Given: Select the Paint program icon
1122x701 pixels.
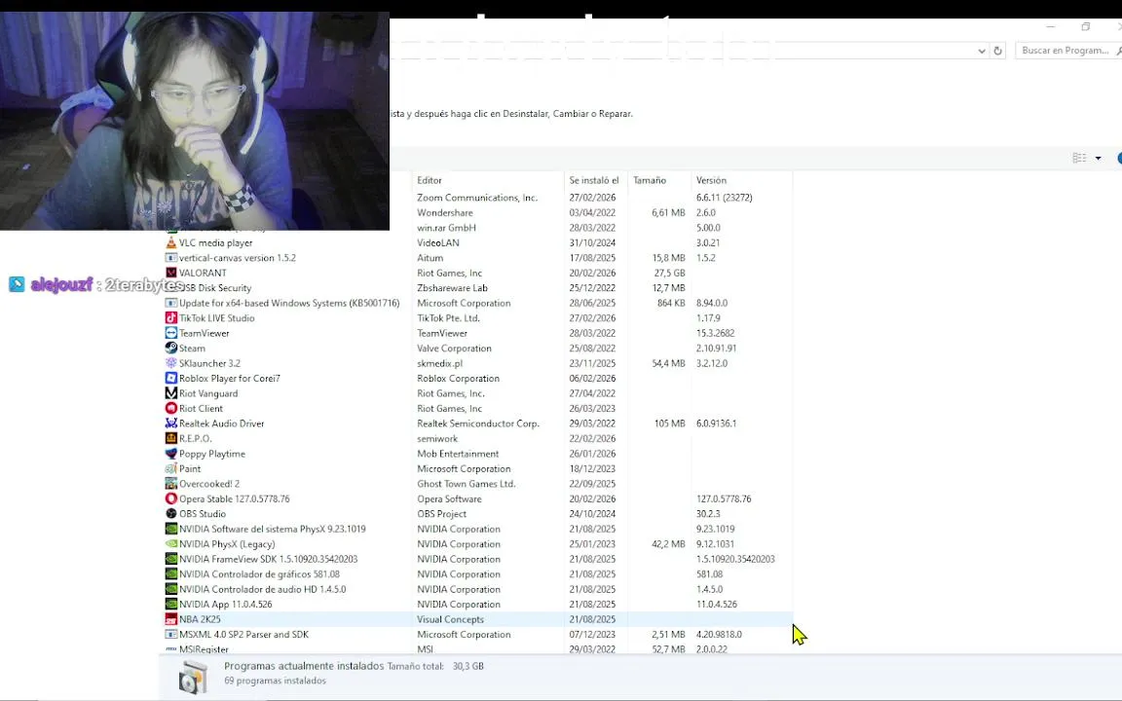Looking at the screenshot, I should tap(171, 468).
